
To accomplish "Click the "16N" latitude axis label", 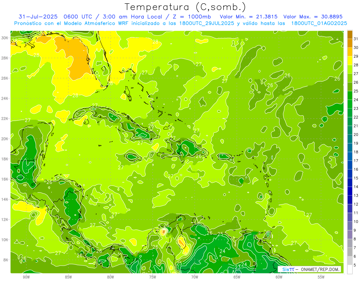I will pos(5,179).
